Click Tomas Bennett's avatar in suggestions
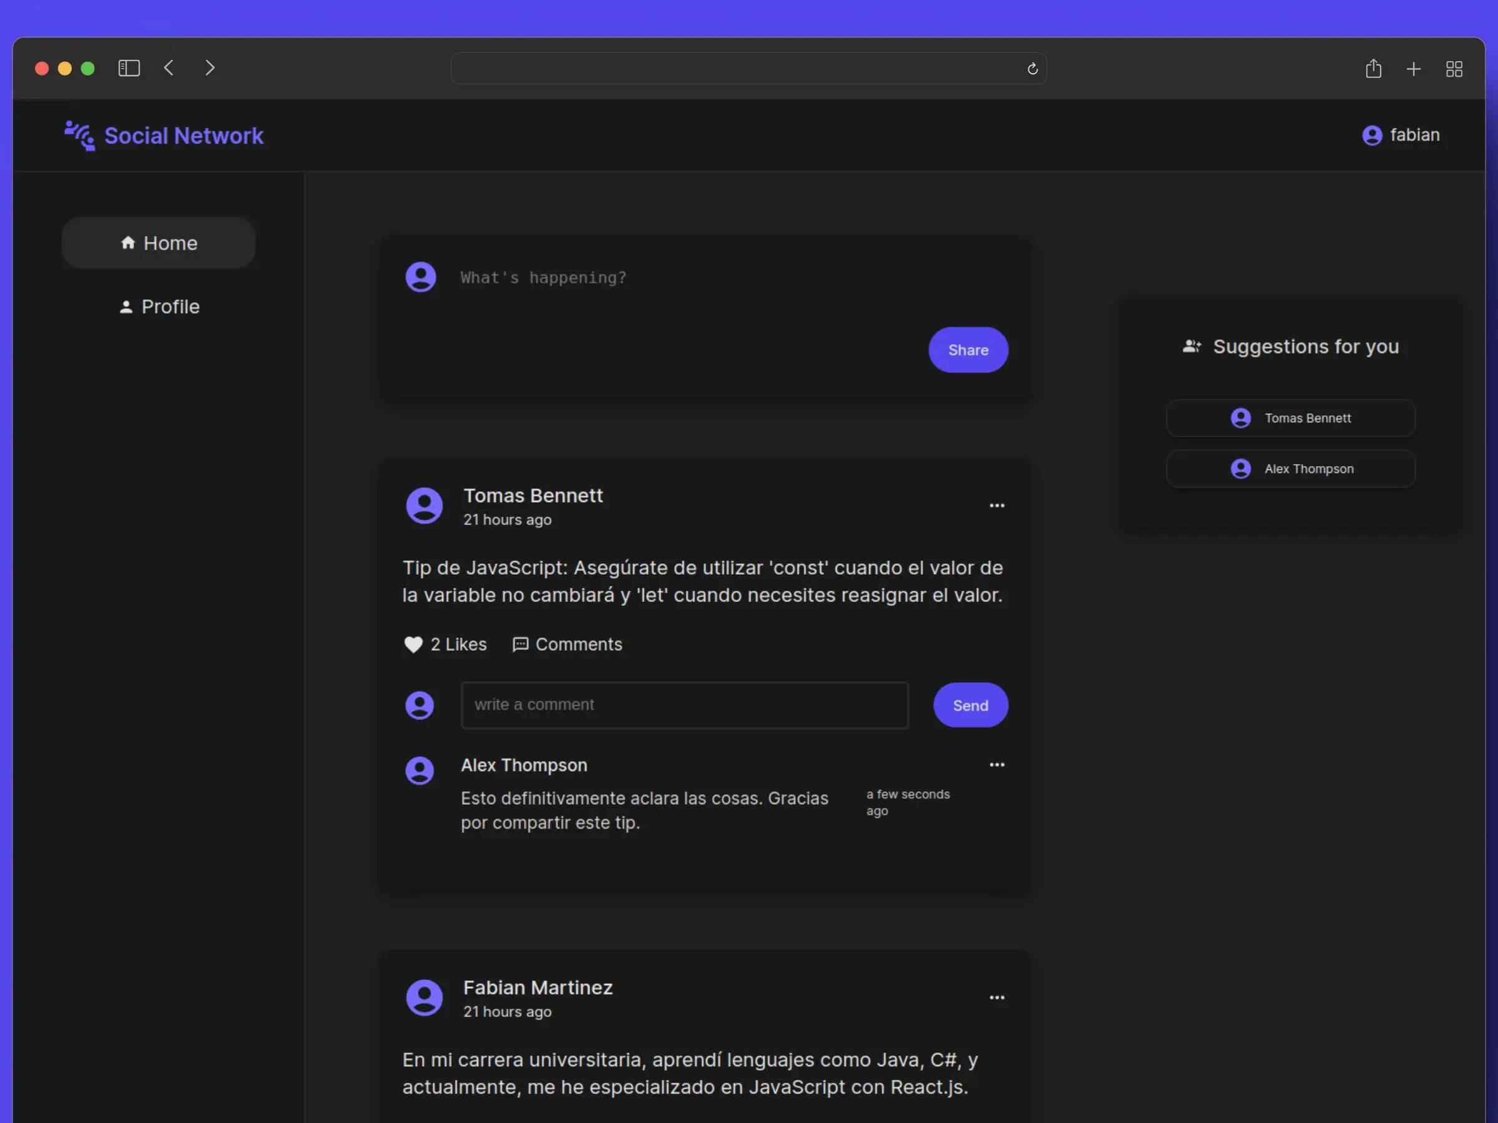Screen dimensions: 1498x1123 point(1240,419)
